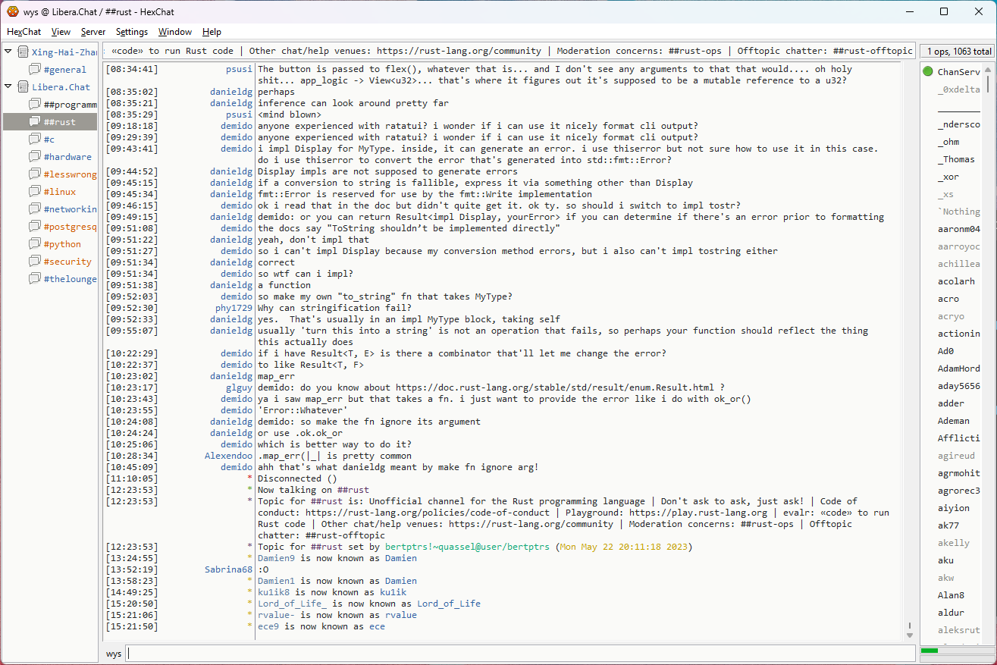
Task: Open the rust-lang code-of-conduct link in the topic message
Action: (428, 513)
